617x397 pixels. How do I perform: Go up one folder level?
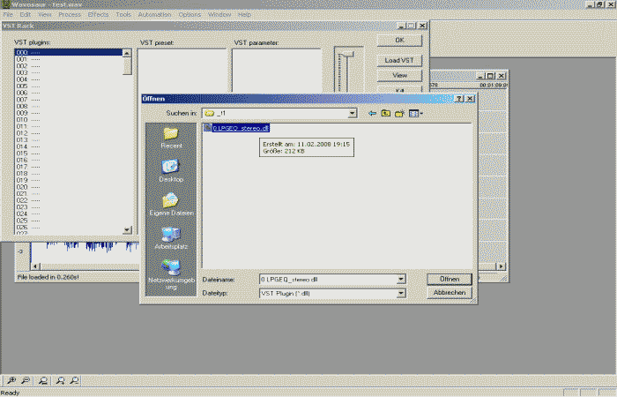point(385,113)
